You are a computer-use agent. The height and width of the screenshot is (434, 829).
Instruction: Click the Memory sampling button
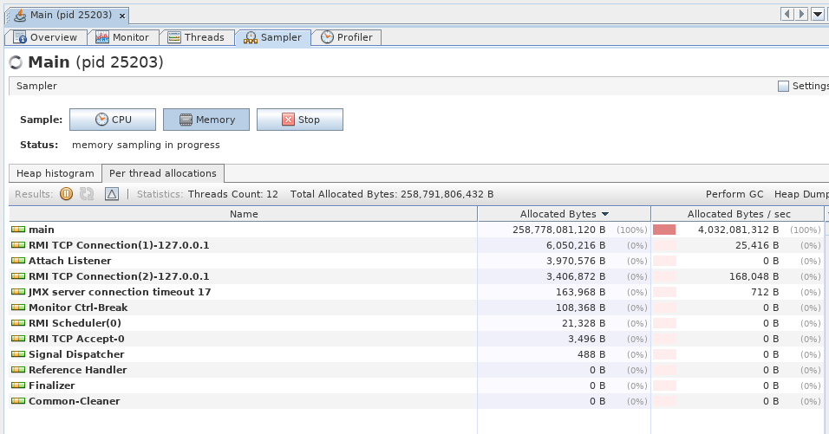(x=206, y=120)
